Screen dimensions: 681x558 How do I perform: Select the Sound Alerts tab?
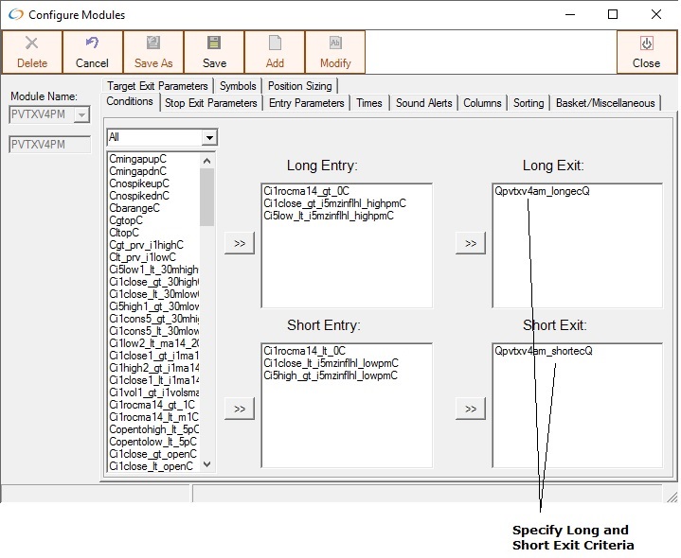click(424, 103)
